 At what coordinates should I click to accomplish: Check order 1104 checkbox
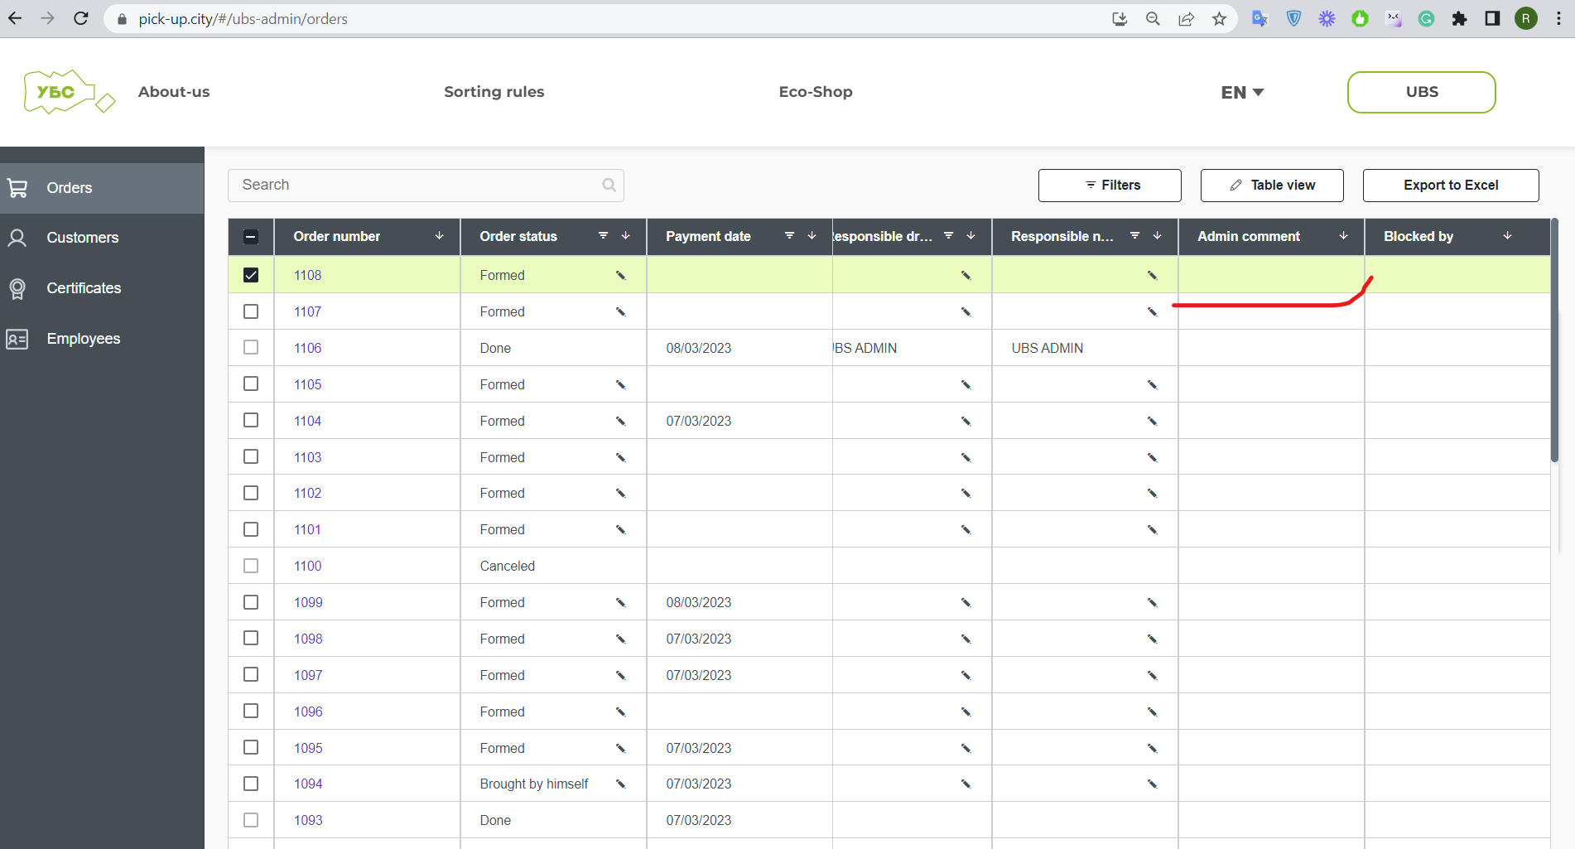tap(251, 420)
